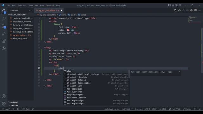
Task: Toggle the secondary side bar layout icon
Action: click(x=176, y=5)
